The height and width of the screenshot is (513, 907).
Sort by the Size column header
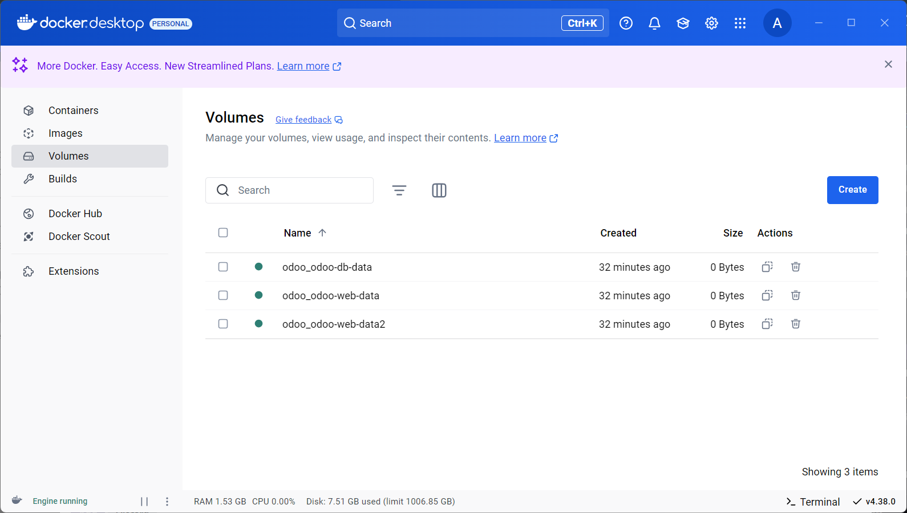(733, 233)
